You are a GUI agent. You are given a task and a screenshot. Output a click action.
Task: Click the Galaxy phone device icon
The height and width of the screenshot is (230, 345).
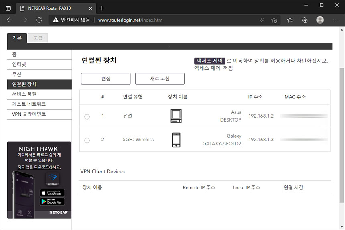tap(176, 140)
